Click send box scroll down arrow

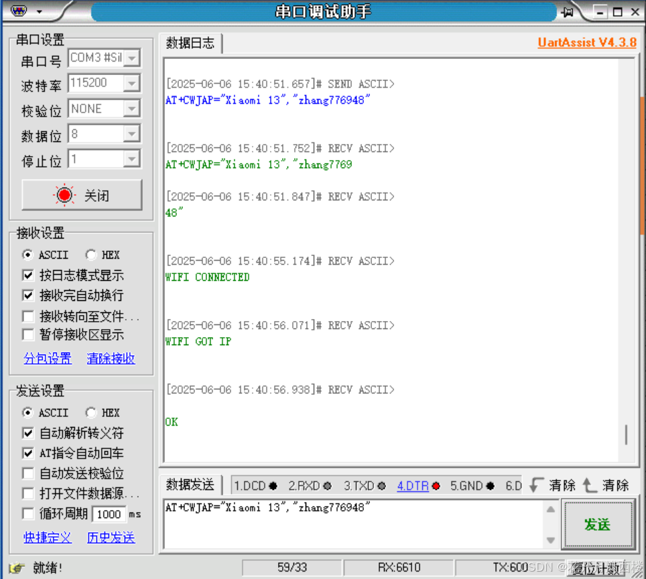click(551, 540)
